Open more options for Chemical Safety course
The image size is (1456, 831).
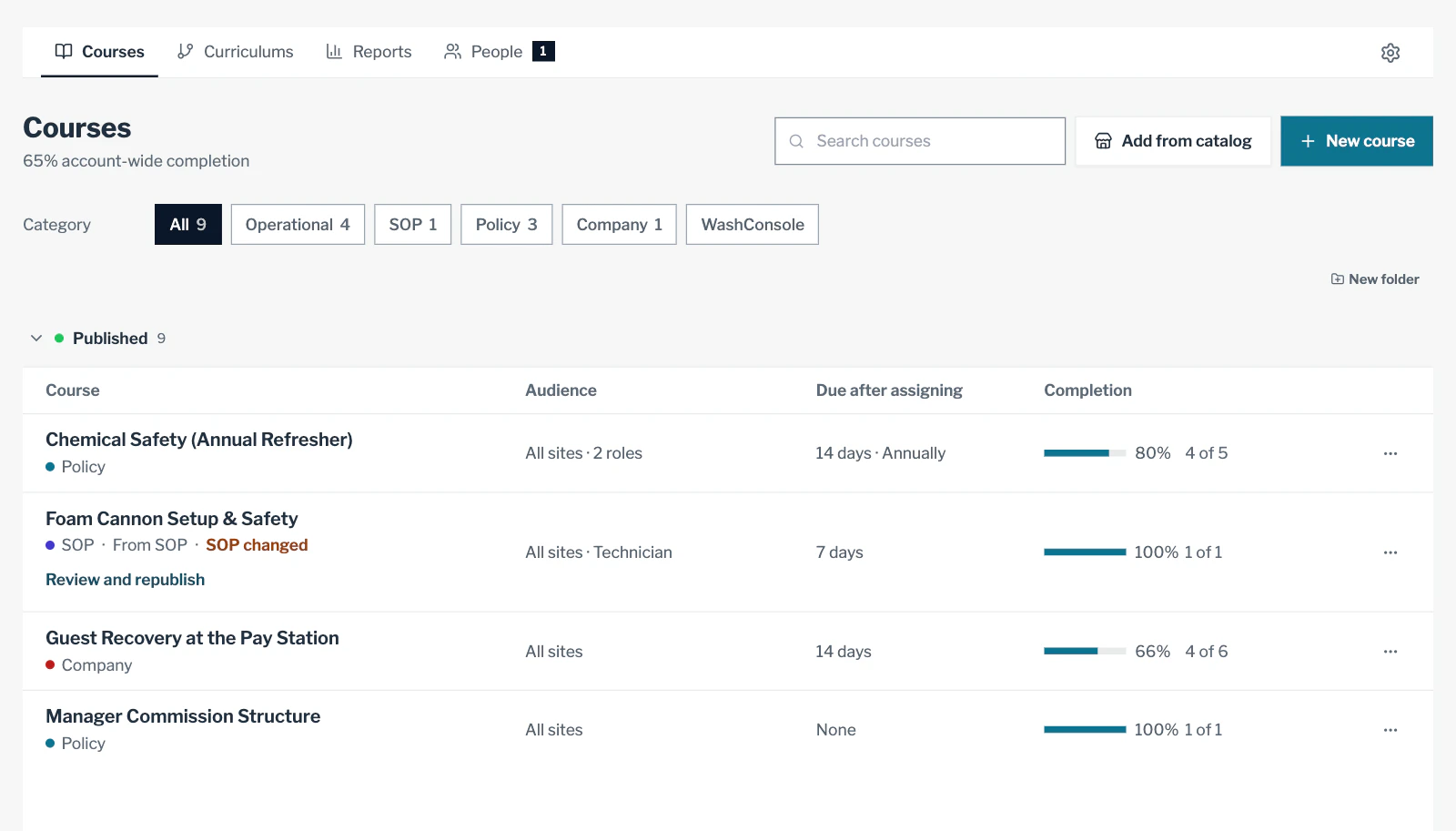(1390, 453)
